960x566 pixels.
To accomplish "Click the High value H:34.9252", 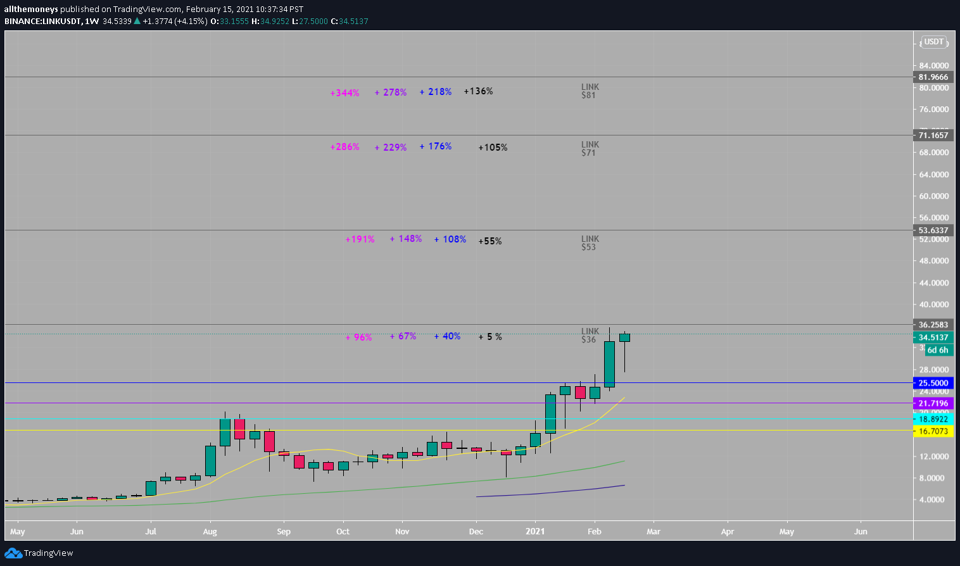I will [270, 21].
